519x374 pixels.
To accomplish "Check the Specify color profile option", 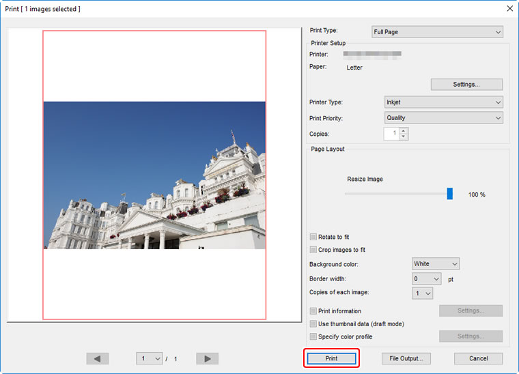I will 313,336.
